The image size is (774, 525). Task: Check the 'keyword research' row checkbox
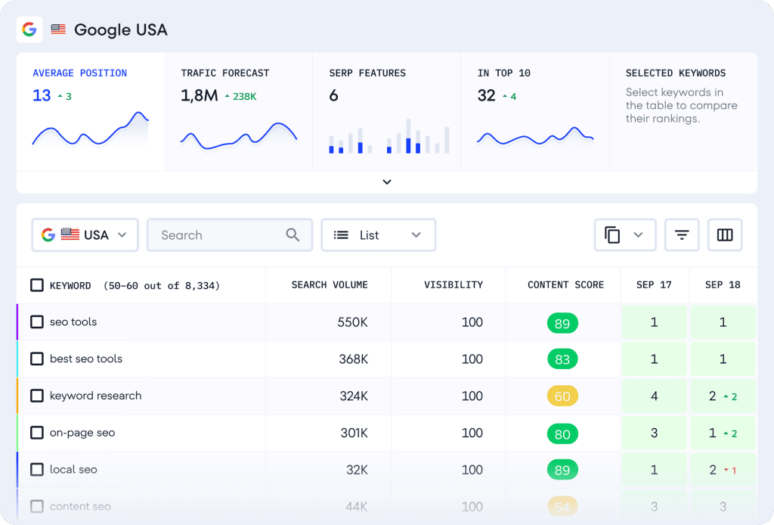point(37,396)
